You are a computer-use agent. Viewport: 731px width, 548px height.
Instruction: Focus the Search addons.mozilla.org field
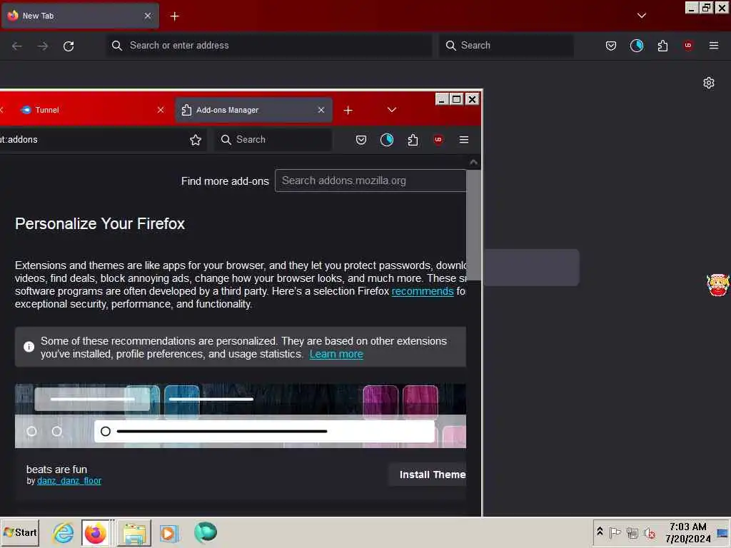click(370, 181)
